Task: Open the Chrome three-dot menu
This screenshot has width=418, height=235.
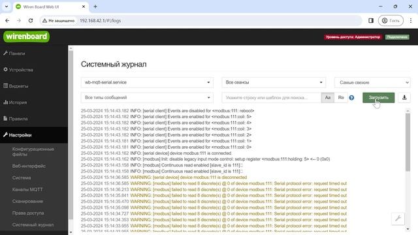Action: click(x=411, y=20)
